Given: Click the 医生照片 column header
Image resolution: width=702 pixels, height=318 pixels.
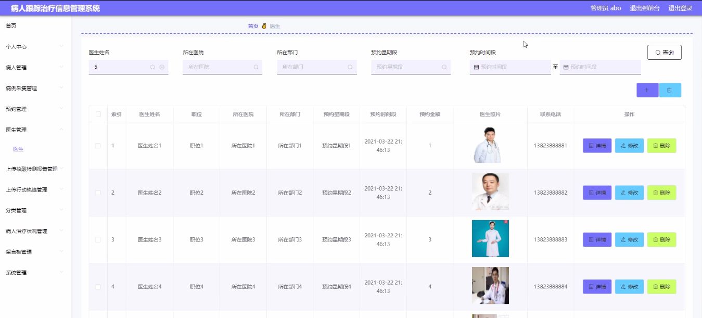Looking at the screenshot, I should (490, 114).
